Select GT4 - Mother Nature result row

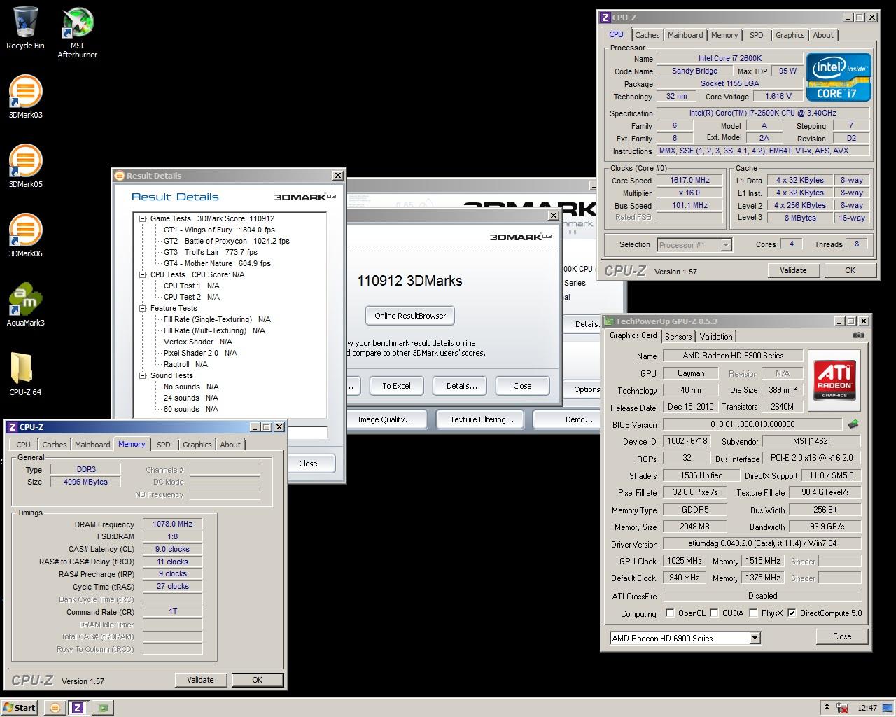217,263
